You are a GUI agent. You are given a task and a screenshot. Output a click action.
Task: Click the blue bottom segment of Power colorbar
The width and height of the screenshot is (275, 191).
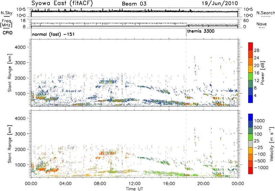point(251,99)
